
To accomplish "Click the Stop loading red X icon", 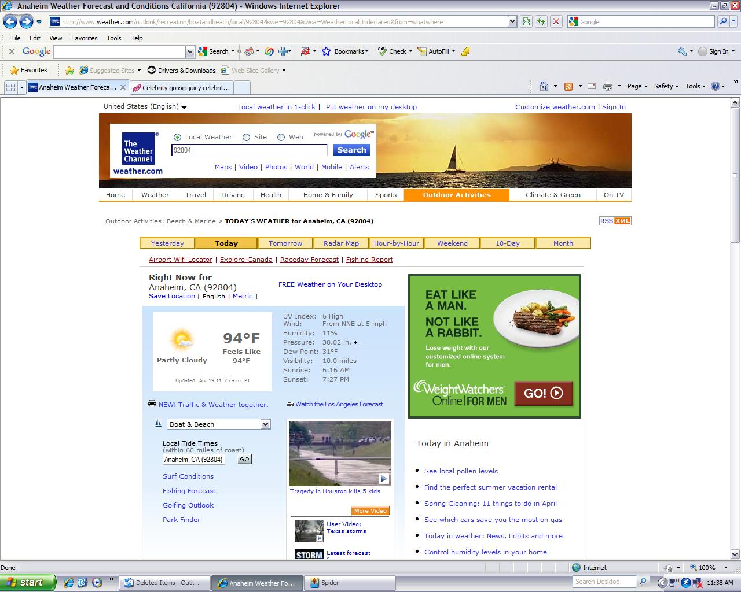I will pos(556,21).
